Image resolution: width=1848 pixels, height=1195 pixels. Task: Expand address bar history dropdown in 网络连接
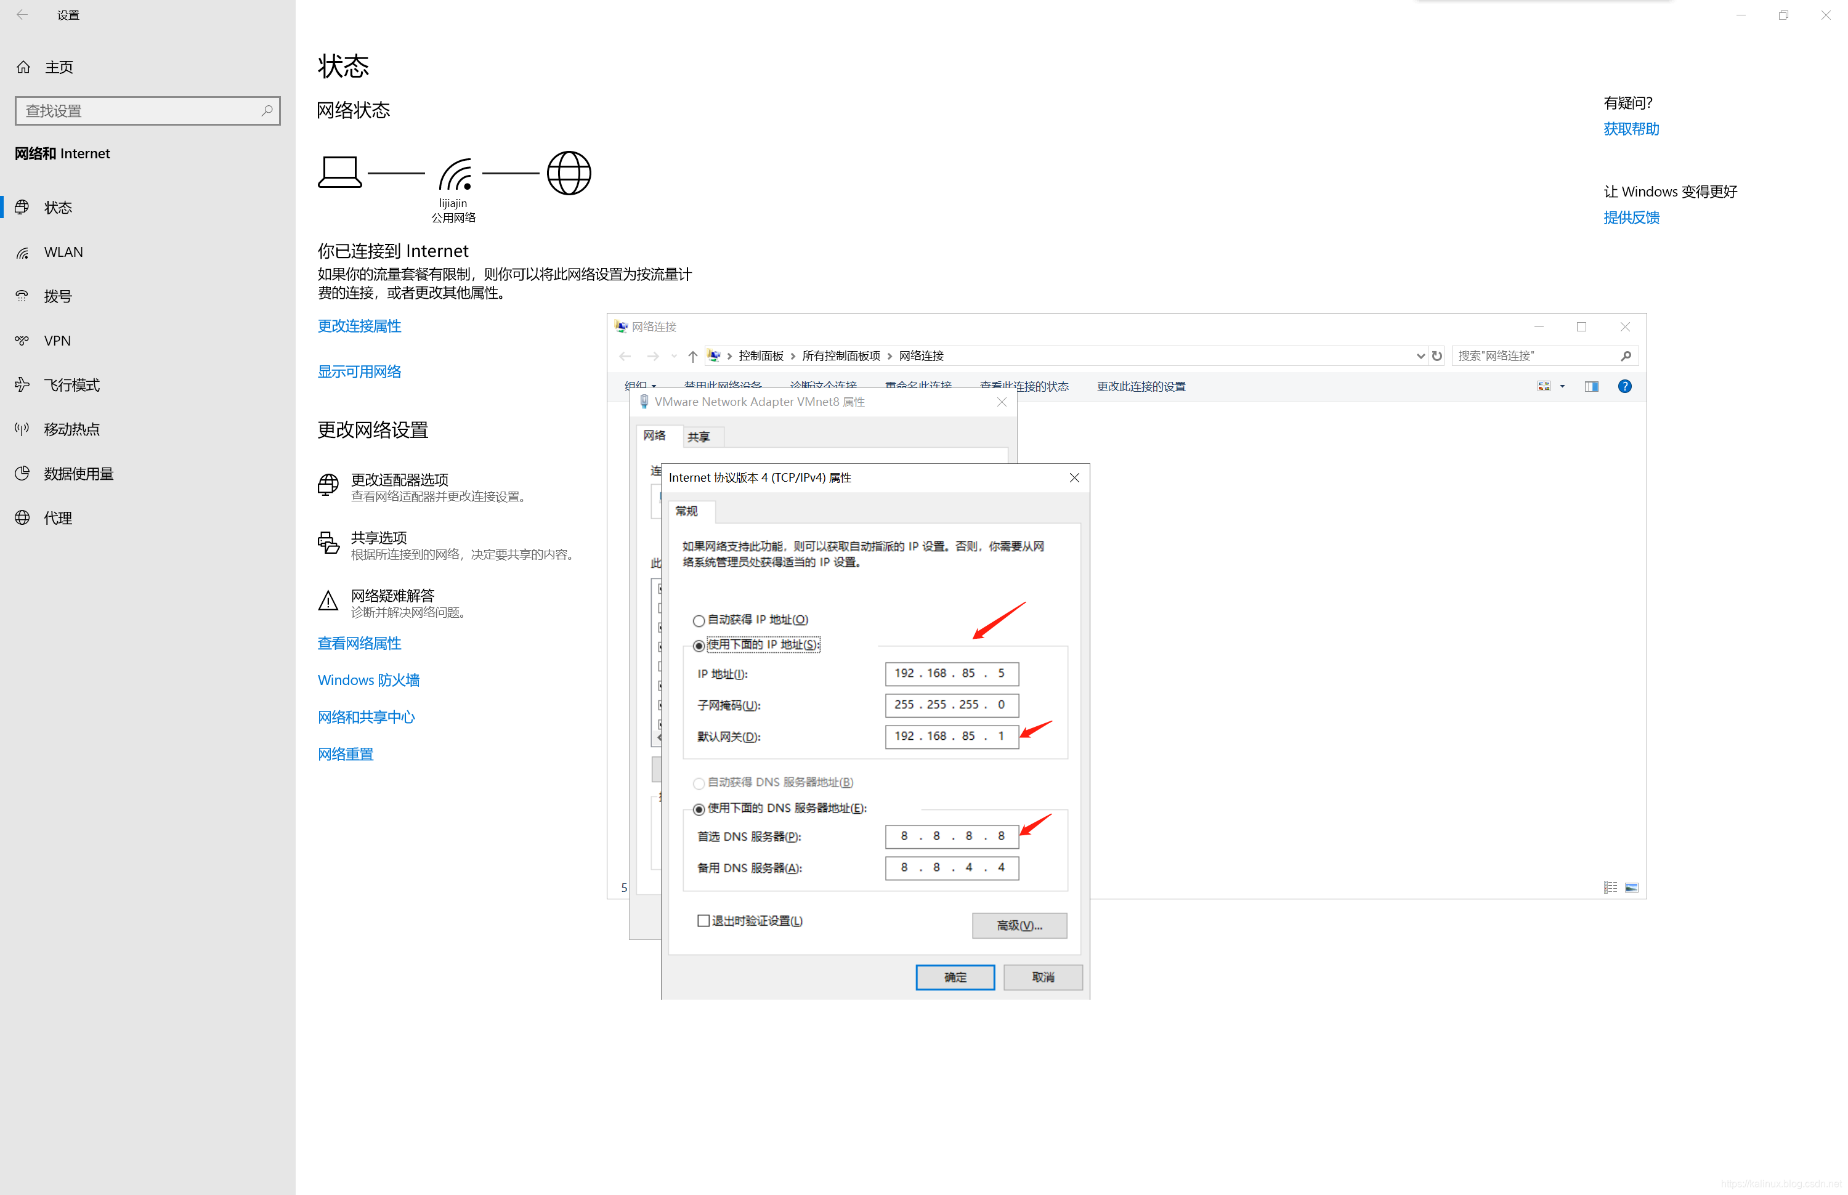tap(1420, 356)
